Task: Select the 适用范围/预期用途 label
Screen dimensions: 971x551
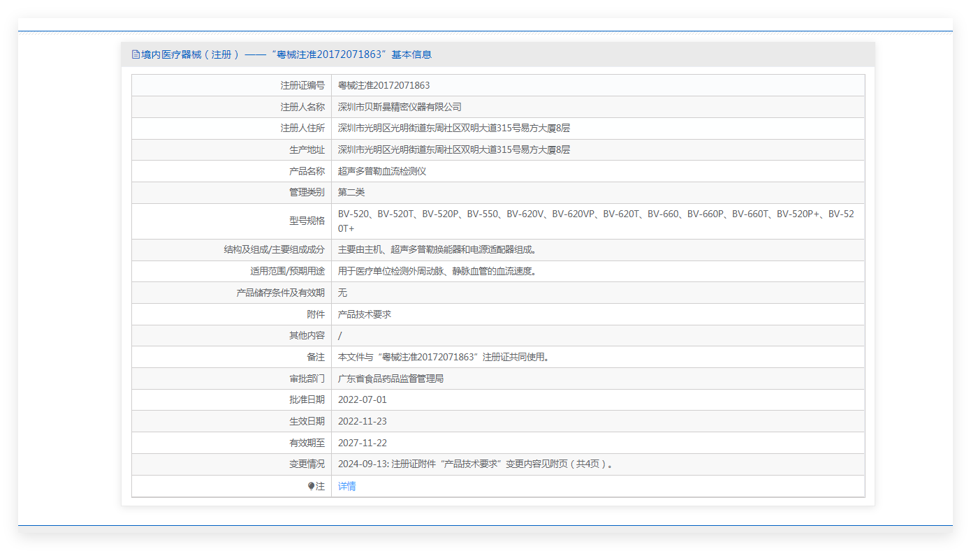Action: pyautogui.click(x=287, y=271)
